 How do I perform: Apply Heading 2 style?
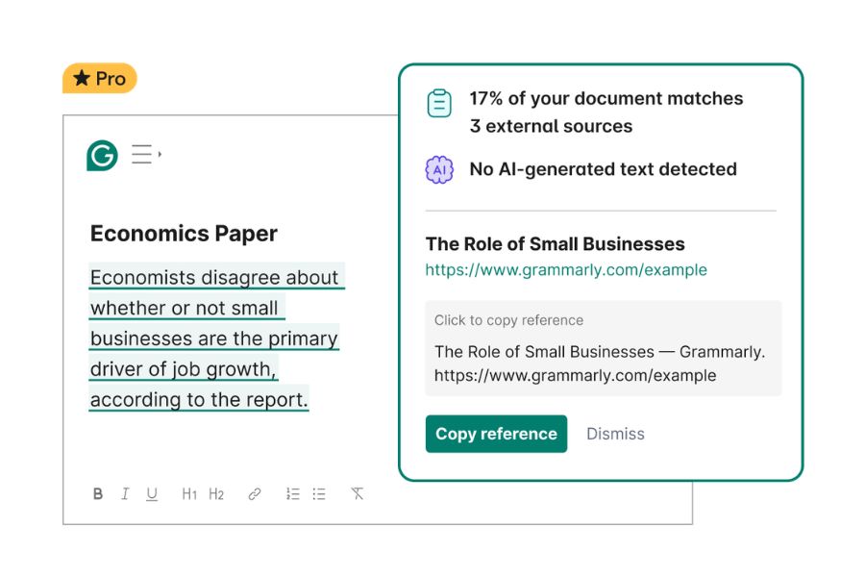[x=216, y=494]
